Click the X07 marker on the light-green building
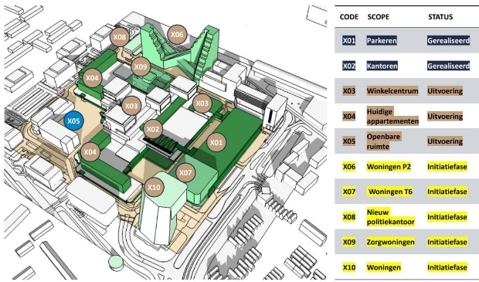Screen dimensions: 479x282 (185, 172)
